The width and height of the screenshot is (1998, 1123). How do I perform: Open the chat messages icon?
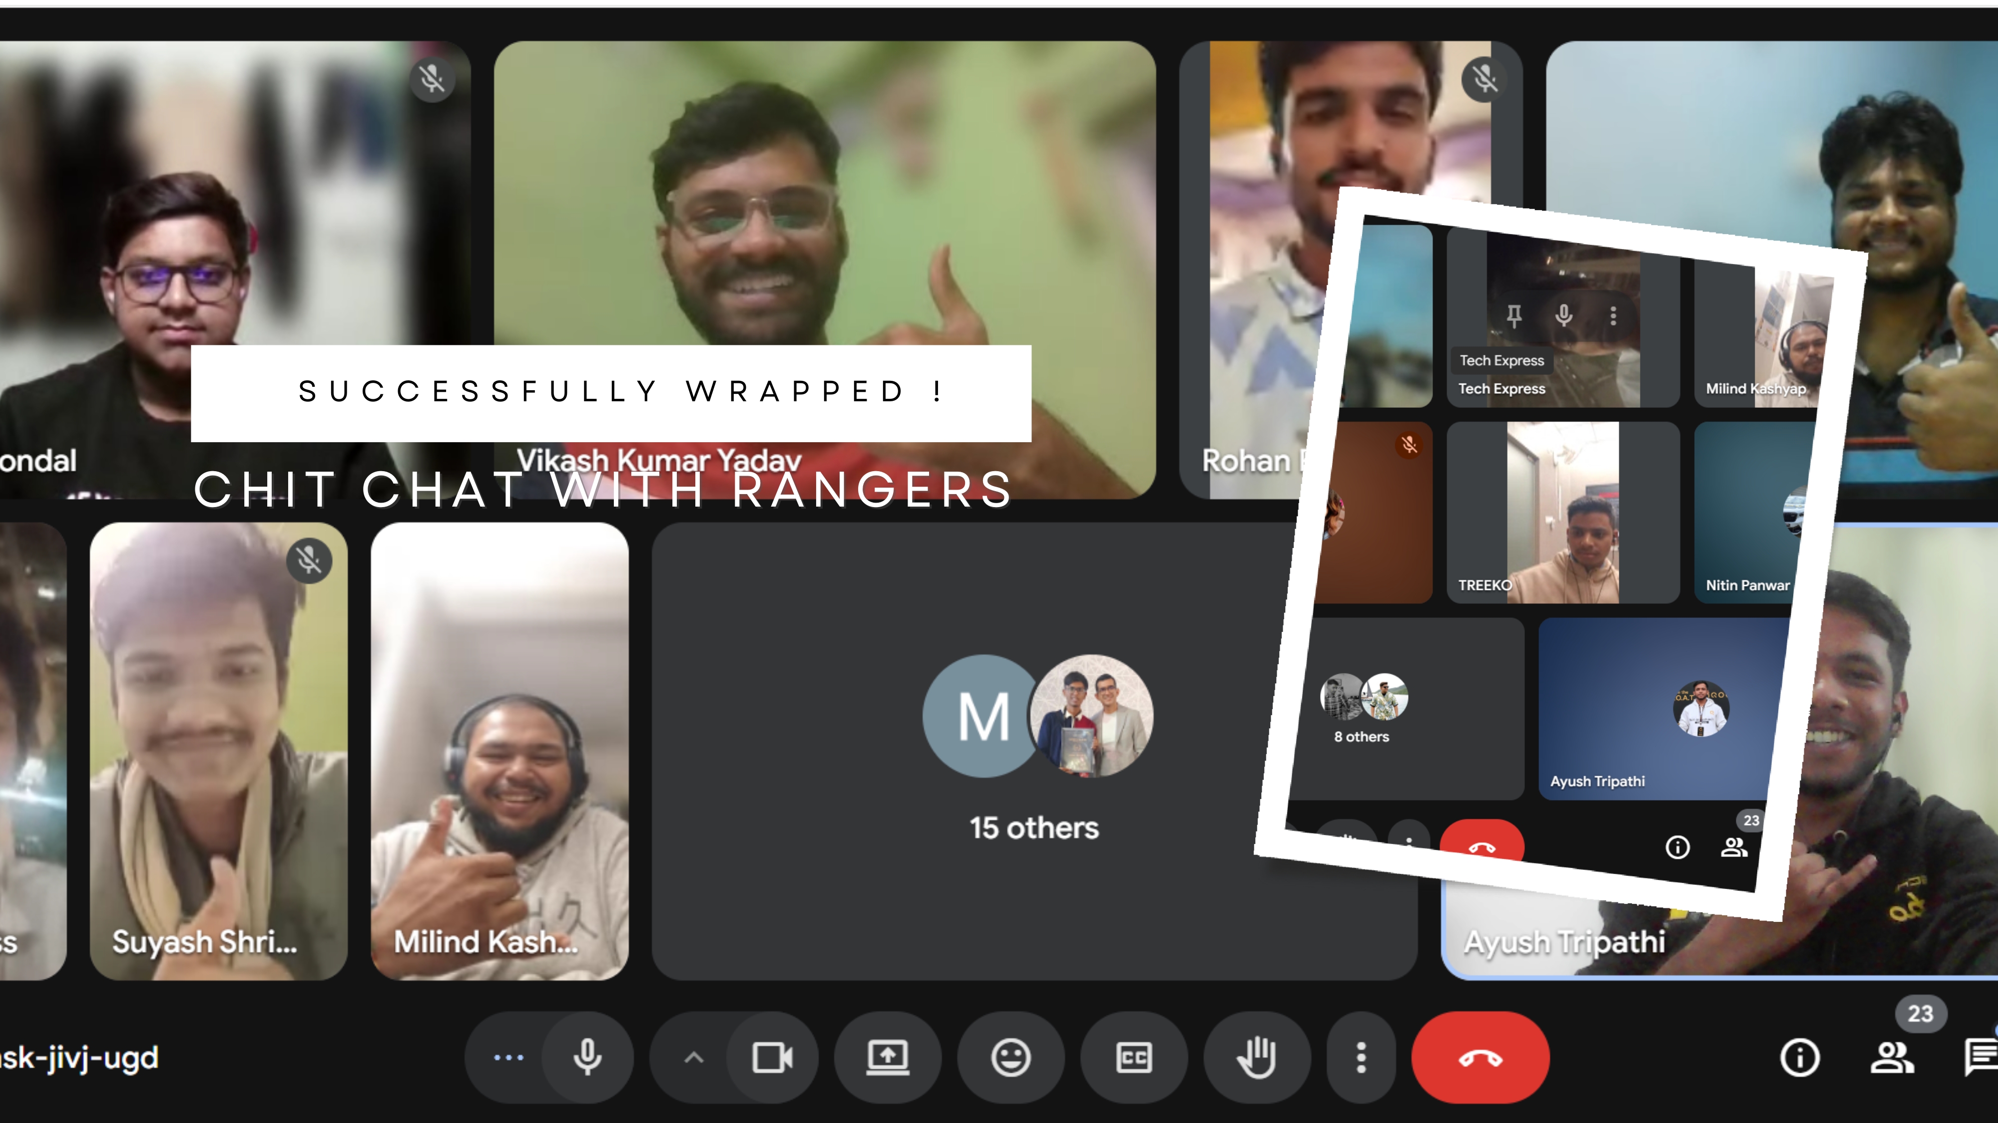pyautogui.click(x=1982, y=1057)
